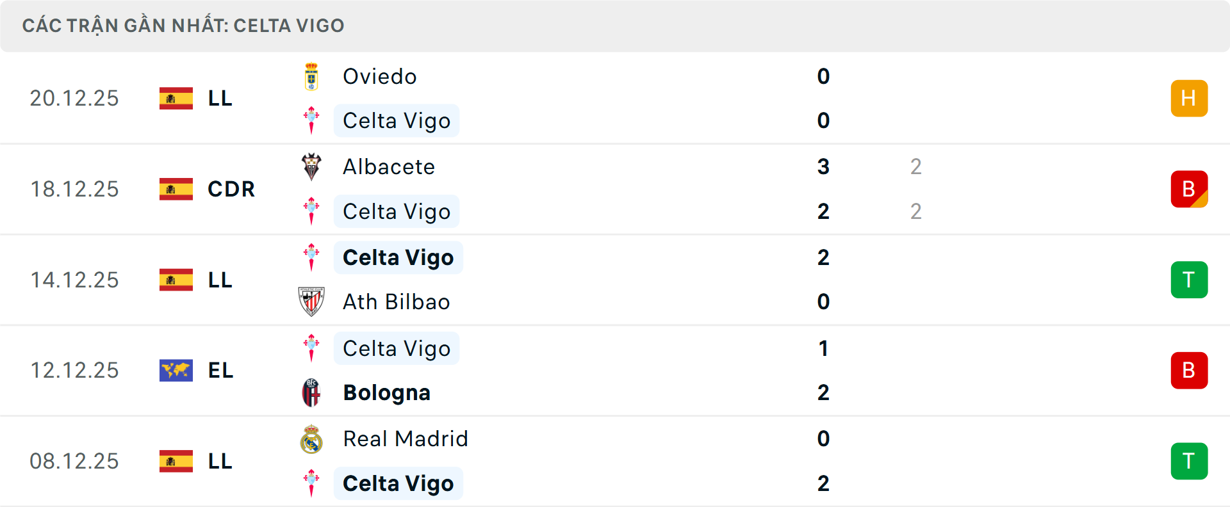Open the Ath Bilbao team link
This screenshot has width=1230, height=507.
point(397,302)
